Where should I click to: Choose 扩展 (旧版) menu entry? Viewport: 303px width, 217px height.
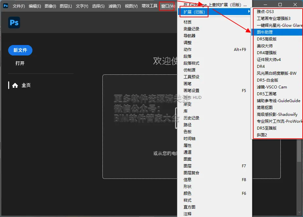pyautogui.click(x=215, y=12)
